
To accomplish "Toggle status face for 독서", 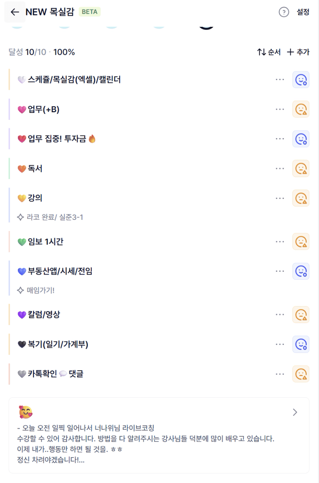I will pyautogui.click(x=301, y=169).
